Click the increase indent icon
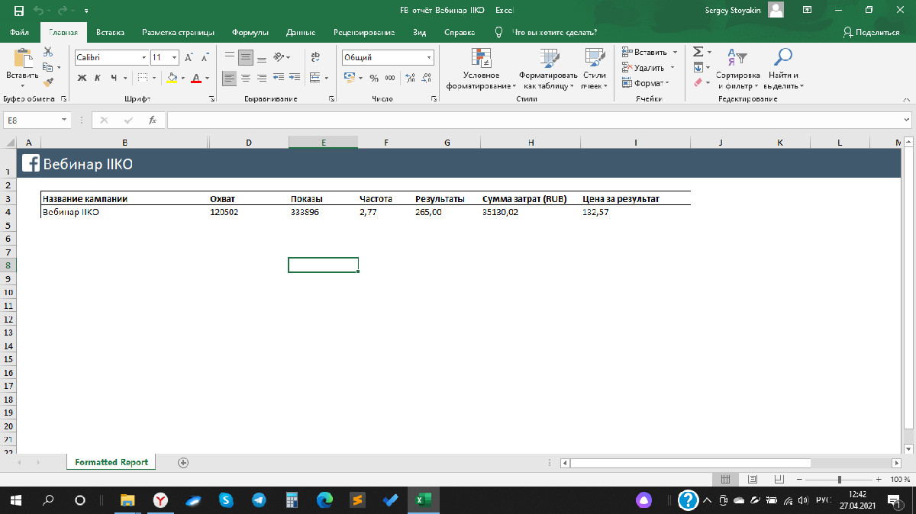 coord(294,78)
